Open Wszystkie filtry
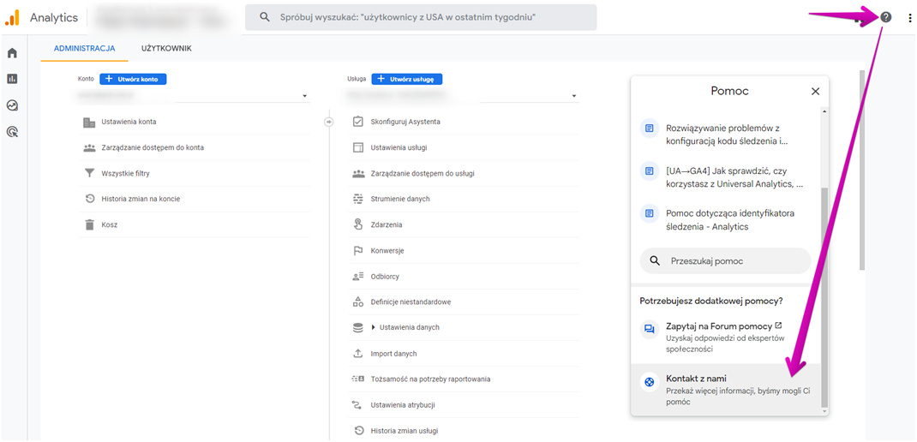Screen dimensions: 917x442 tap(125, 174)
